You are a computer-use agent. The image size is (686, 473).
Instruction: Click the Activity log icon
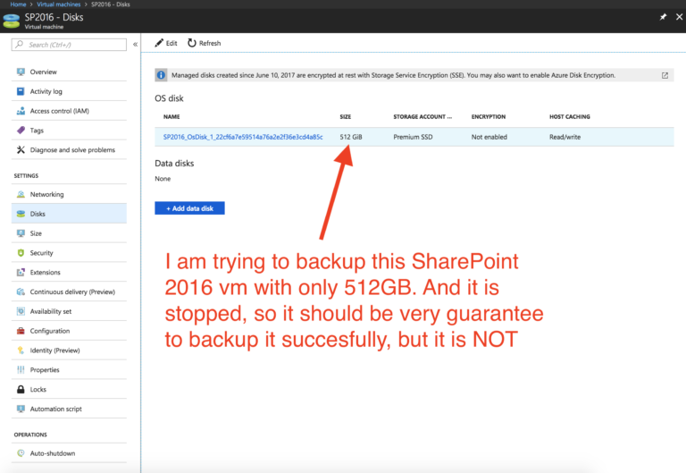point(21,91)
